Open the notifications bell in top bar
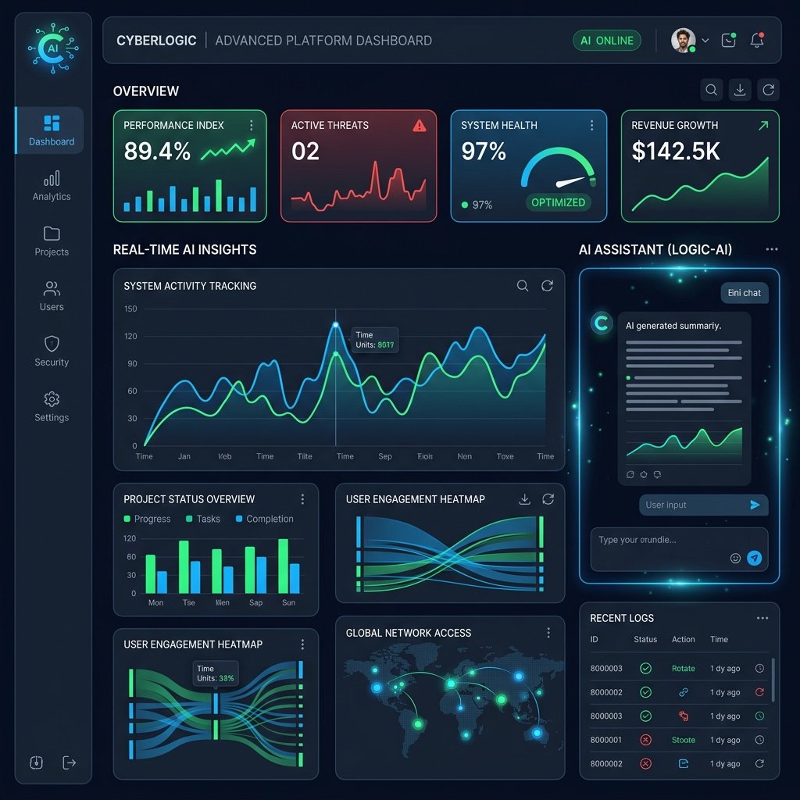800x800 pixels. click(756, 40)
